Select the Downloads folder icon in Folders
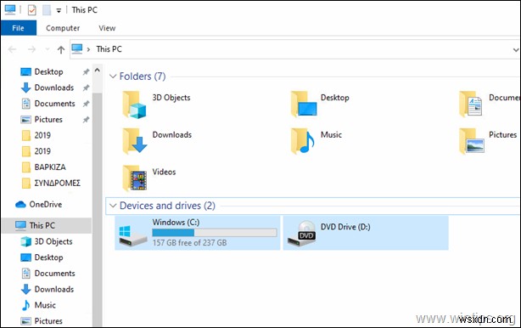The height and width of the screenshot is (328, 521). 135,141
